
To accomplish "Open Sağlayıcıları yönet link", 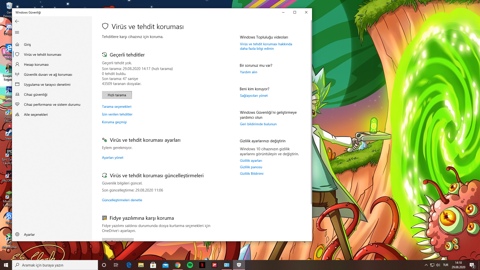I will point(254,95).
